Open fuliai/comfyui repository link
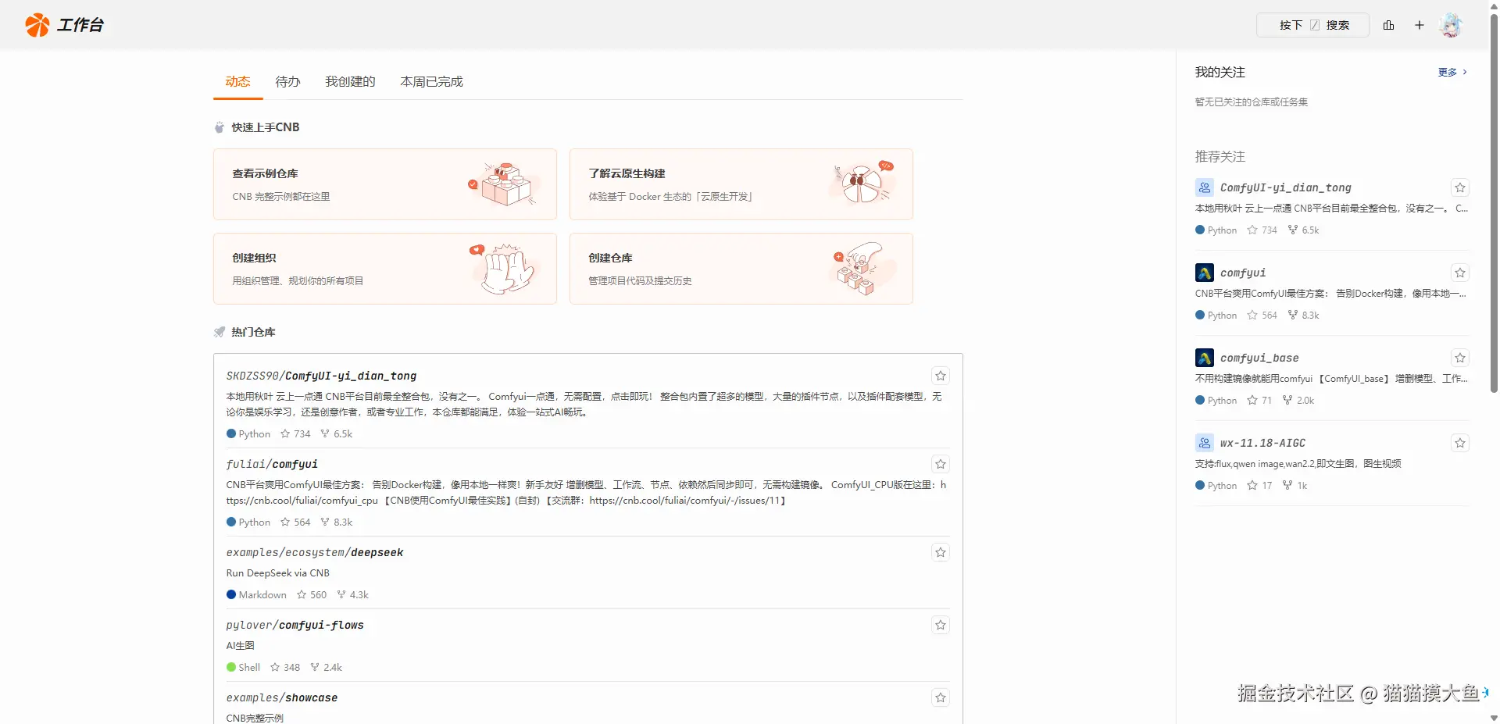The height and width of the screenshot is (724, 1500). pyautogui.click(x=272, y=464)
